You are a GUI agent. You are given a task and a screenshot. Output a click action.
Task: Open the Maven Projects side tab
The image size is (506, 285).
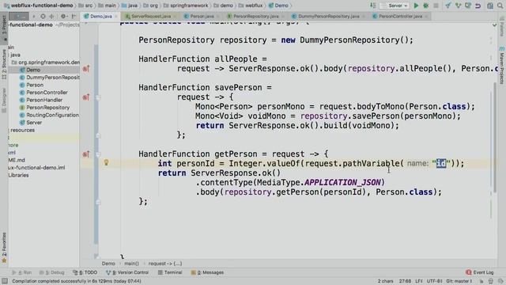click(x=502, y=66)
